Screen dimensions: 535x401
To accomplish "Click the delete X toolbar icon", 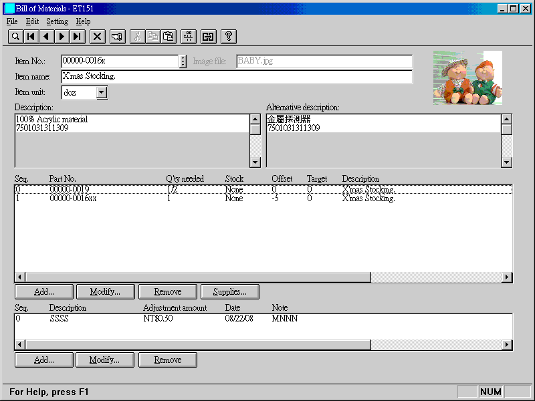I will [97, 37].
